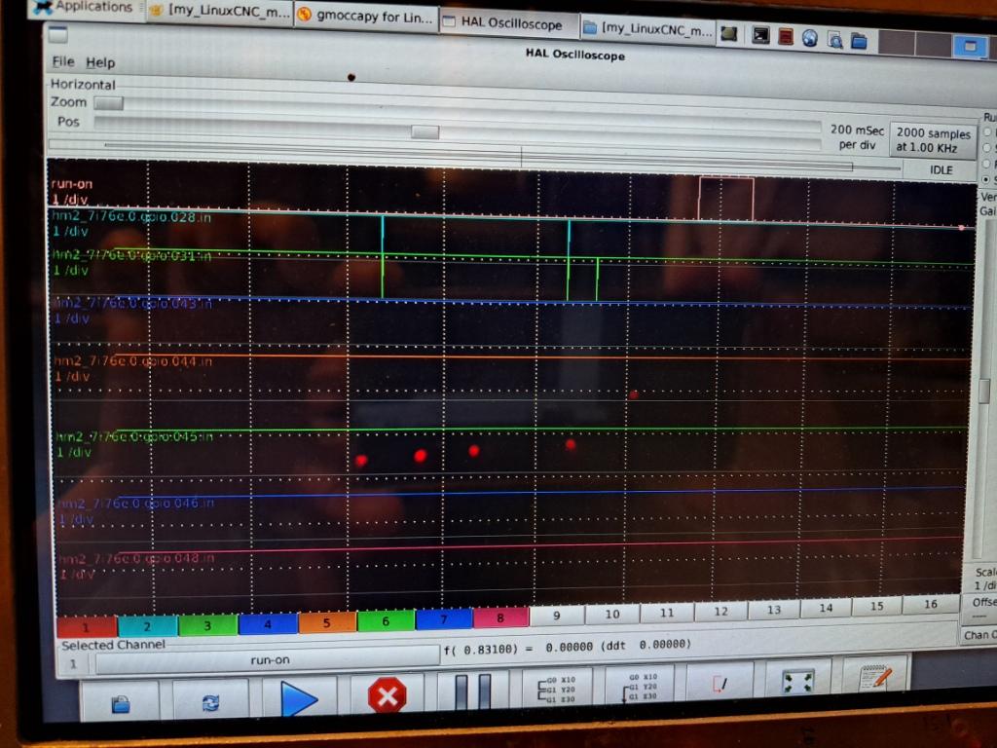
Task: Switch to first my_LinuxCNC_m... taskbar window
Action: tap(221, 12)
